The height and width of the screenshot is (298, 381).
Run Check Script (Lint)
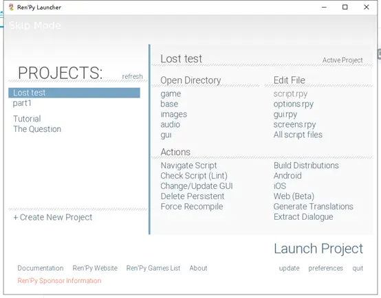click(x=194, y=176)
